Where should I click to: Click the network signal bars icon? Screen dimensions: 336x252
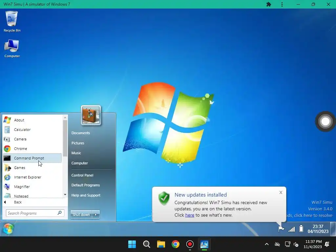point(291,229)
